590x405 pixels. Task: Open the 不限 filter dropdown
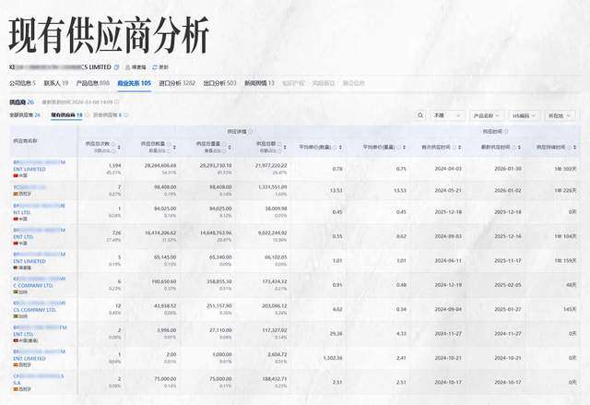click(447, 115)
